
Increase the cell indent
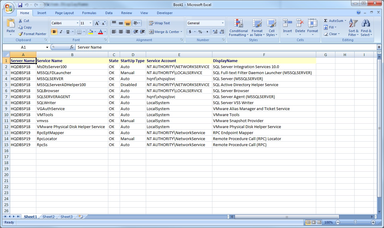tap(142, 32)
